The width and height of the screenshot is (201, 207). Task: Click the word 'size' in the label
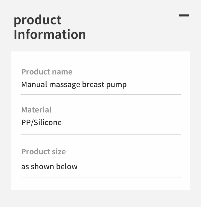pos(60,152)
